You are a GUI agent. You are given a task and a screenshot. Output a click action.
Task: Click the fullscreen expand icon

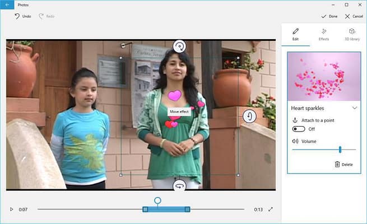click(271, 209)
